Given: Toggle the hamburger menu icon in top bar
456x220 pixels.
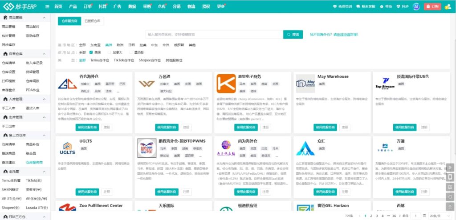Looking at the screenshot, I should (x=47, y=6).
